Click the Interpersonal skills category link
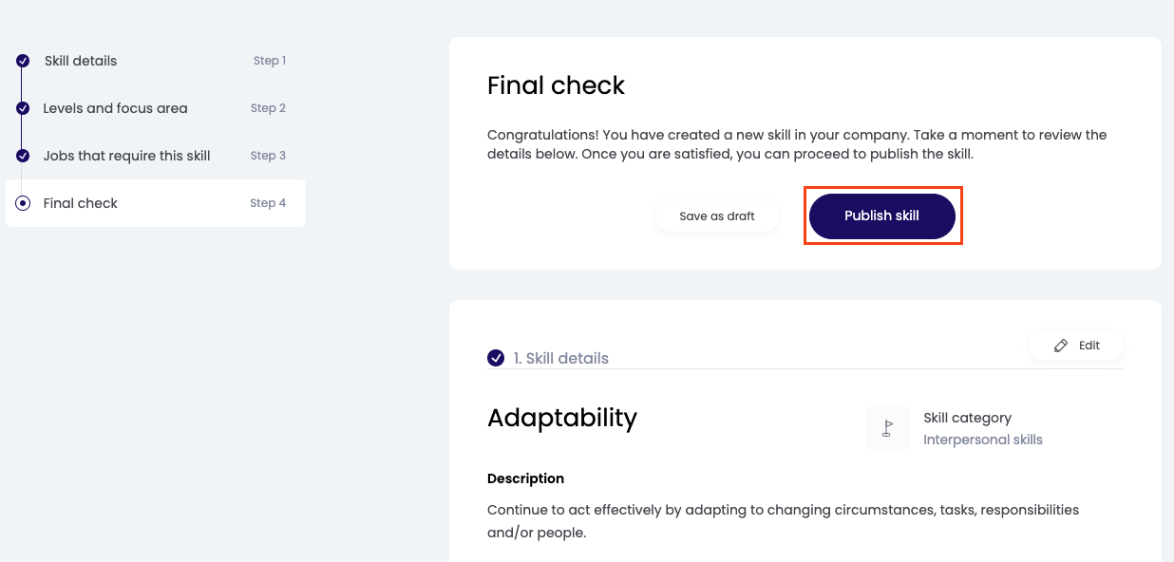The height and width of the screenshot is (562, 1174). coord(982,440)
